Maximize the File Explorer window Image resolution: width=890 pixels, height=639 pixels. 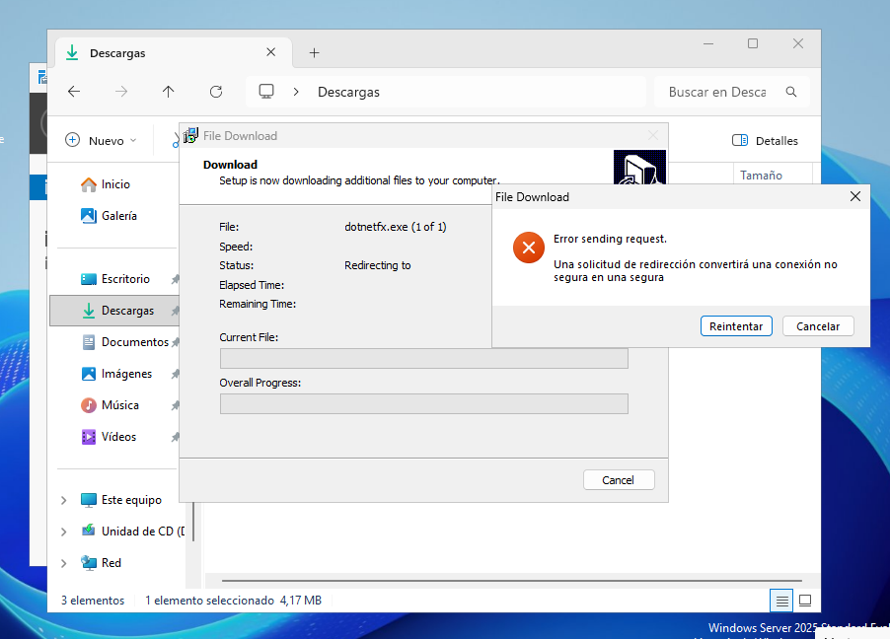(x=753, y=43)
